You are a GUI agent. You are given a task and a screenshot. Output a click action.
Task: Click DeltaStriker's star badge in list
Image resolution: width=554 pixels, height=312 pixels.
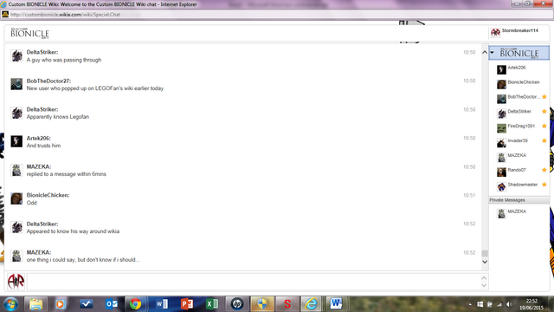(x=544, y=112)
